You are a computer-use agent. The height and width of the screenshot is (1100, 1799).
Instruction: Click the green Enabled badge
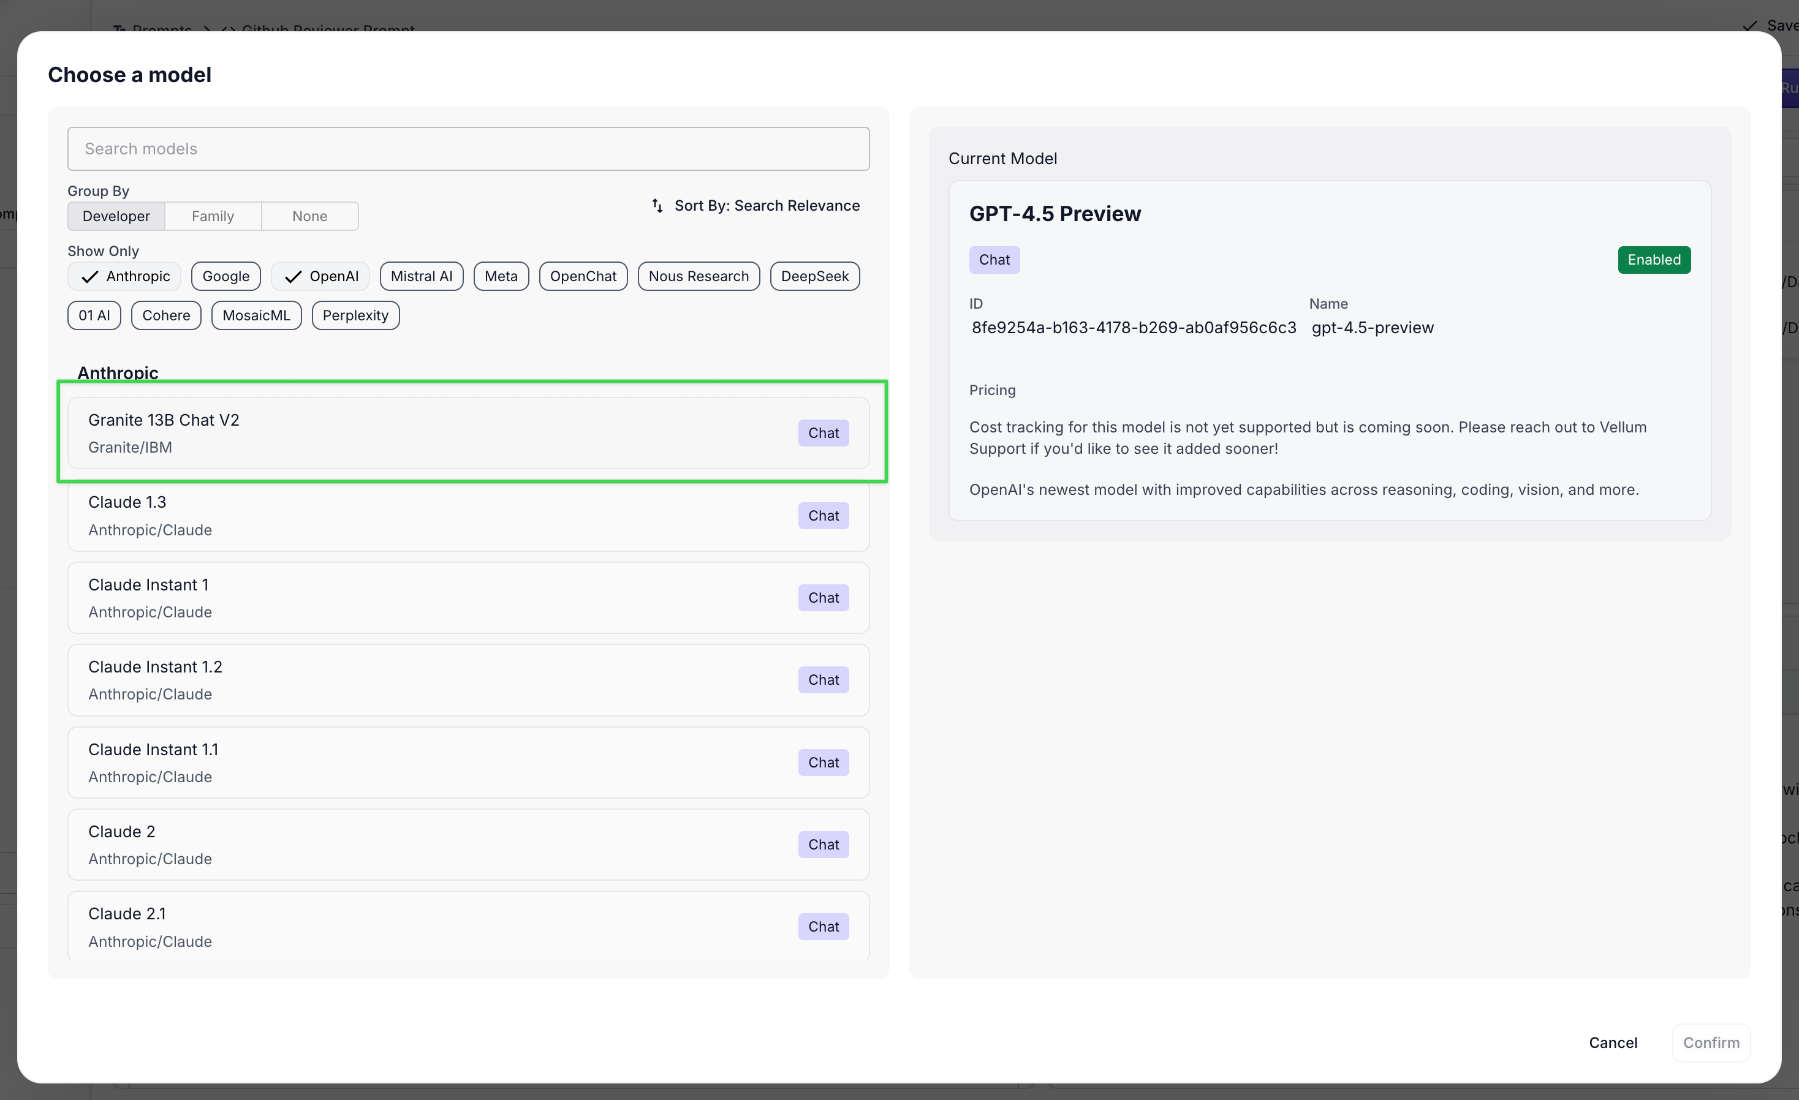tap(1654, 260)
